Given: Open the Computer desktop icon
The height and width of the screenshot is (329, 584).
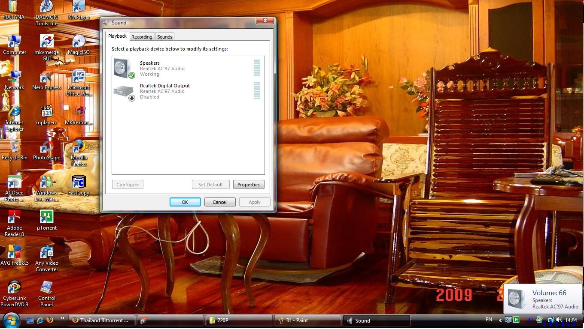Looking at the screenshot, I should pos(15,45).
